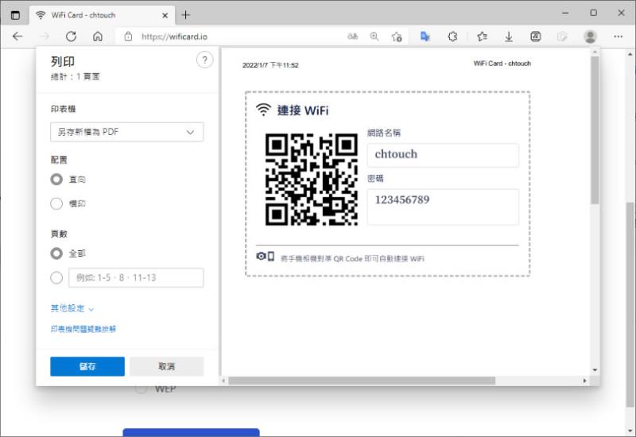636x437 pixels.
Task: Open the downloads icon
Action: click(509, 37)
